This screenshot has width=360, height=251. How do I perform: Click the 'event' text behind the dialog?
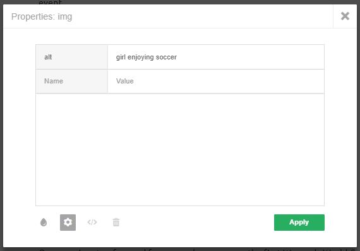tap(51, 2)
